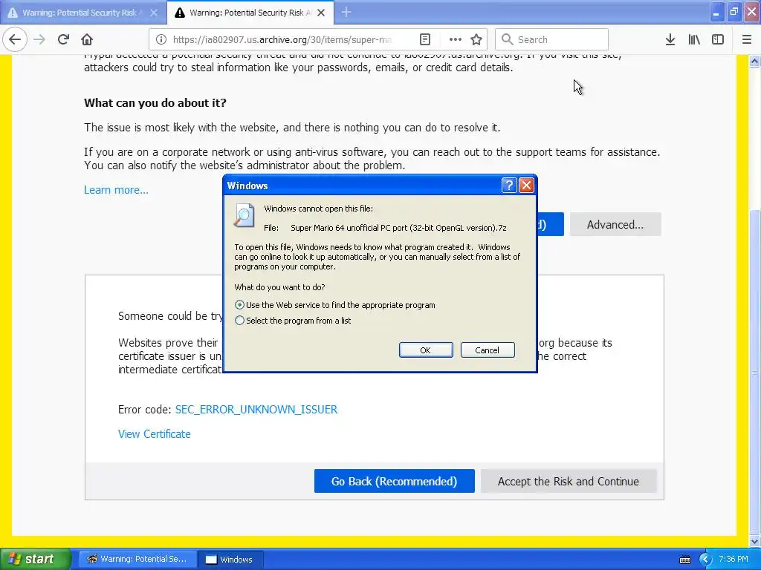Click scrollbar down arrow
Image resolution: width=761 pixels, height=570 pixels.
point(754,540)
